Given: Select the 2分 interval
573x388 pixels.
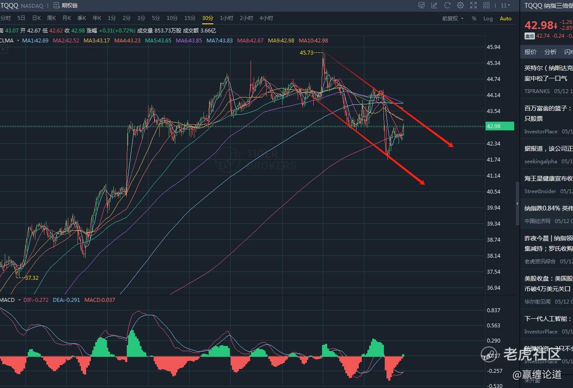Looking at the screenshot, I should pyautogui.click(x=126, y=18).
